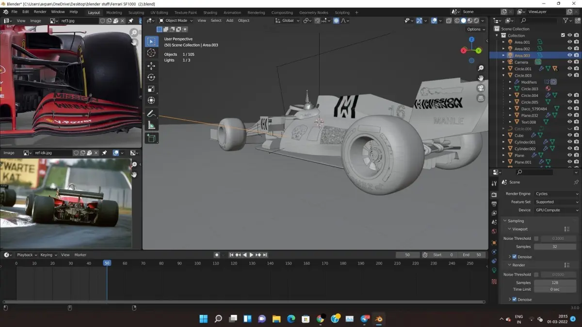Open the View Layer properties tab
Image resolution: width=582 pixels, height=327 pixels.
point(494,213)
